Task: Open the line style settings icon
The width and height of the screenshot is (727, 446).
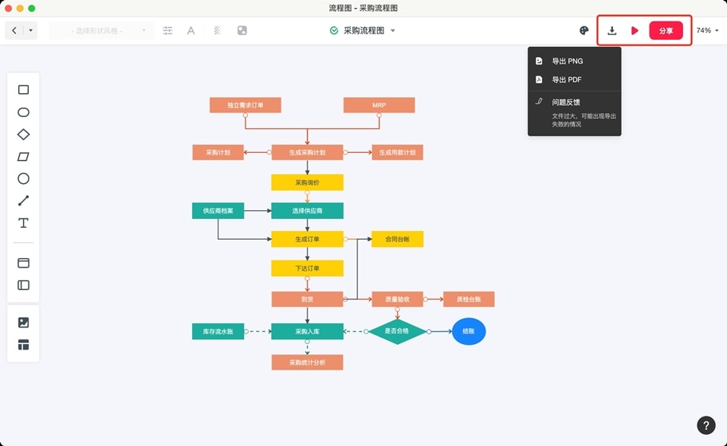Action: coord(167,30)
